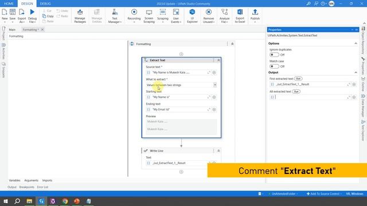
Task: Run Debug File
Action: 32,15
